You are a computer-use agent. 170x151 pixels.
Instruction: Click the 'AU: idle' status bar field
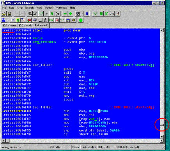(60, 147)
